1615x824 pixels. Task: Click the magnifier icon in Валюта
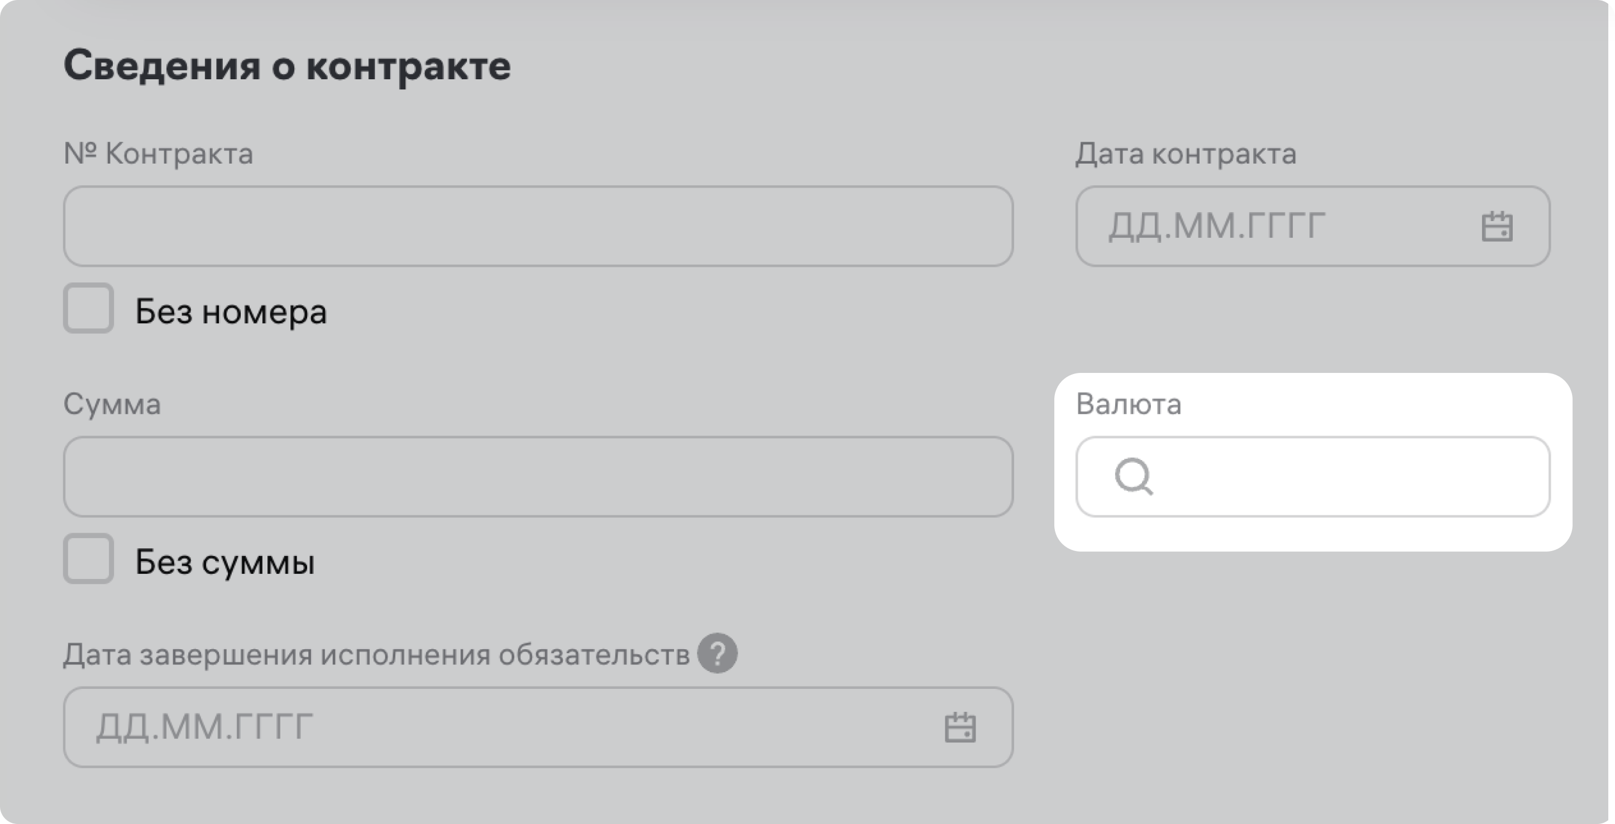click(x=1133, y=477)
